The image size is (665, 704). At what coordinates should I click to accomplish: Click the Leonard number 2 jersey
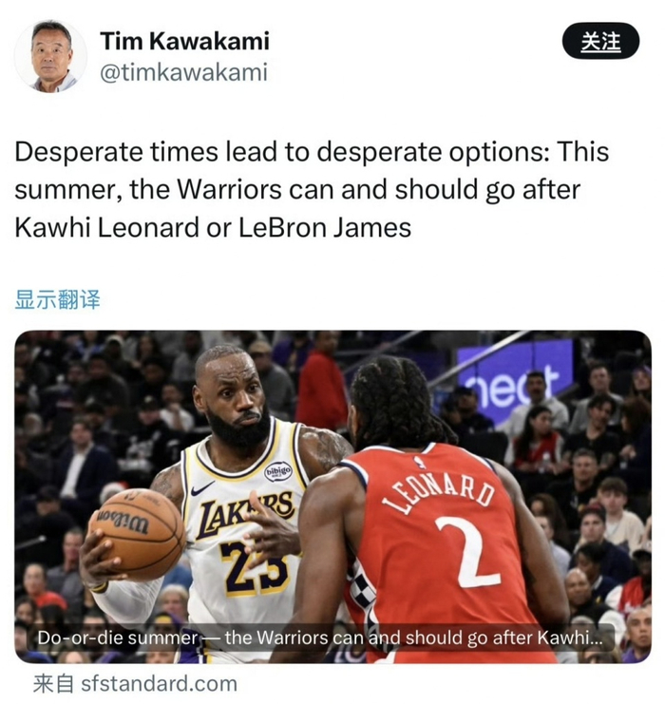click(x=443, y=548)
